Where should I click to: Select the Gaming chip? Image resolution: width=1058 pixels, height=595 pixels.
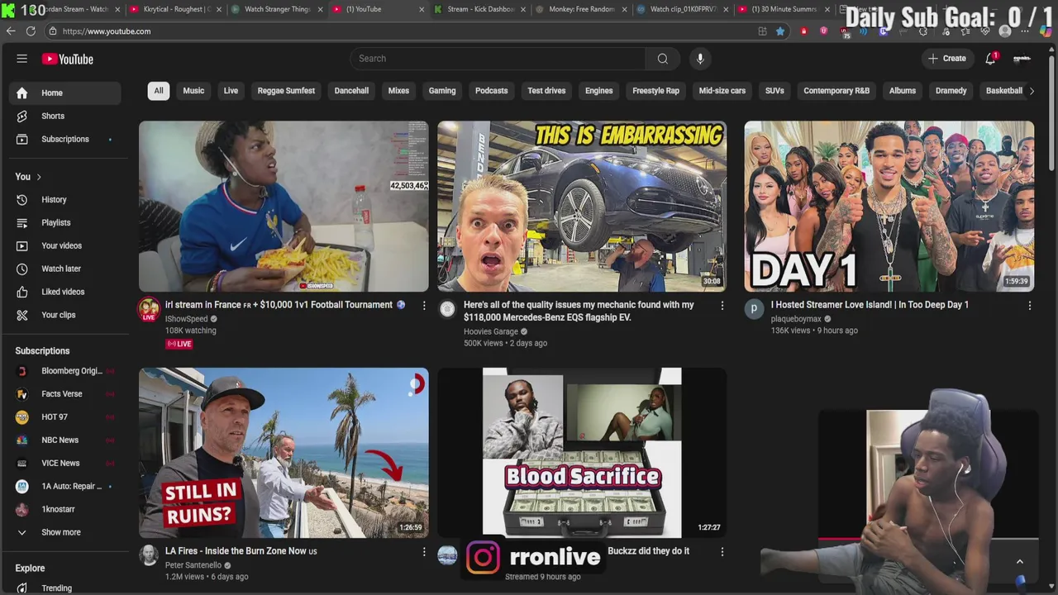442,91
